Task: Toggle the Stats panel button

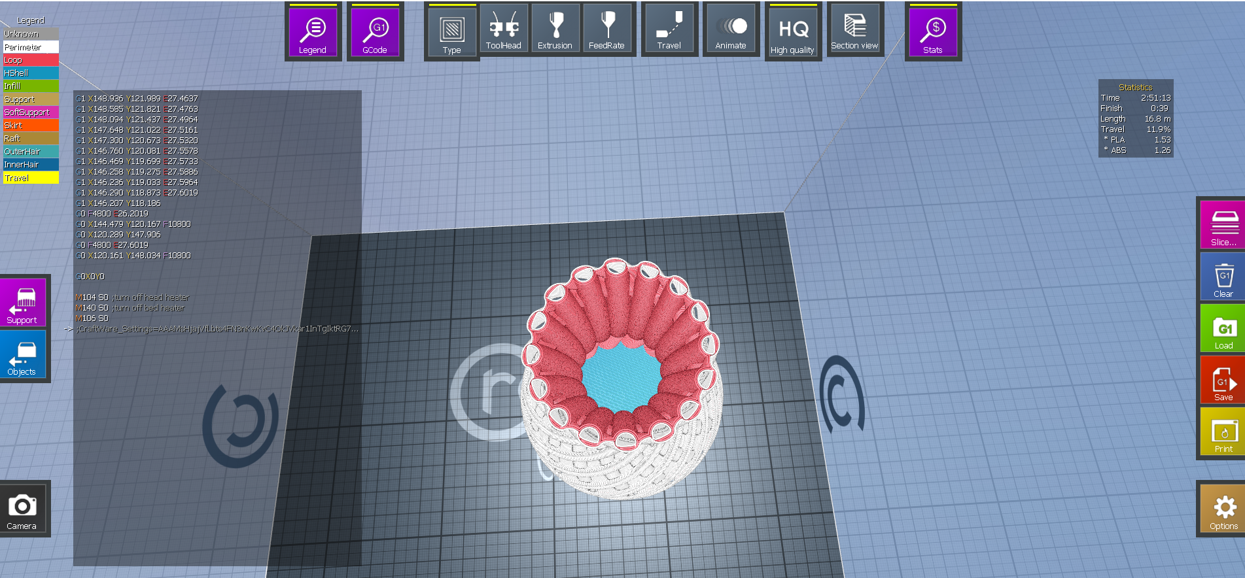Action: [x=933, y=31]
